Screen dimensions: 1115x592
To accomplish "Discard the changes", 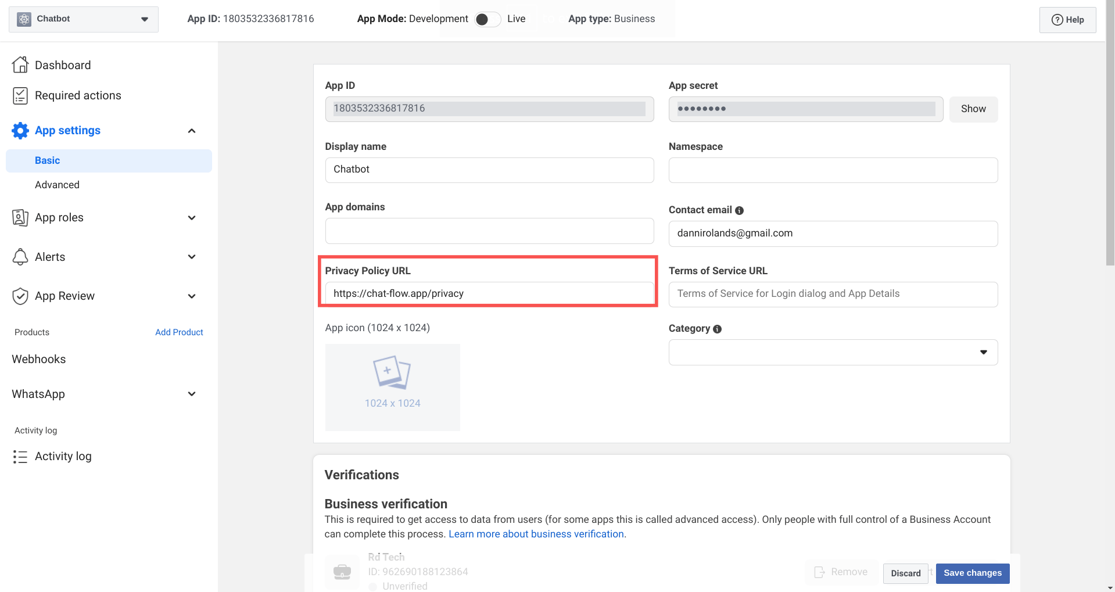I will (x=906, y=573).
